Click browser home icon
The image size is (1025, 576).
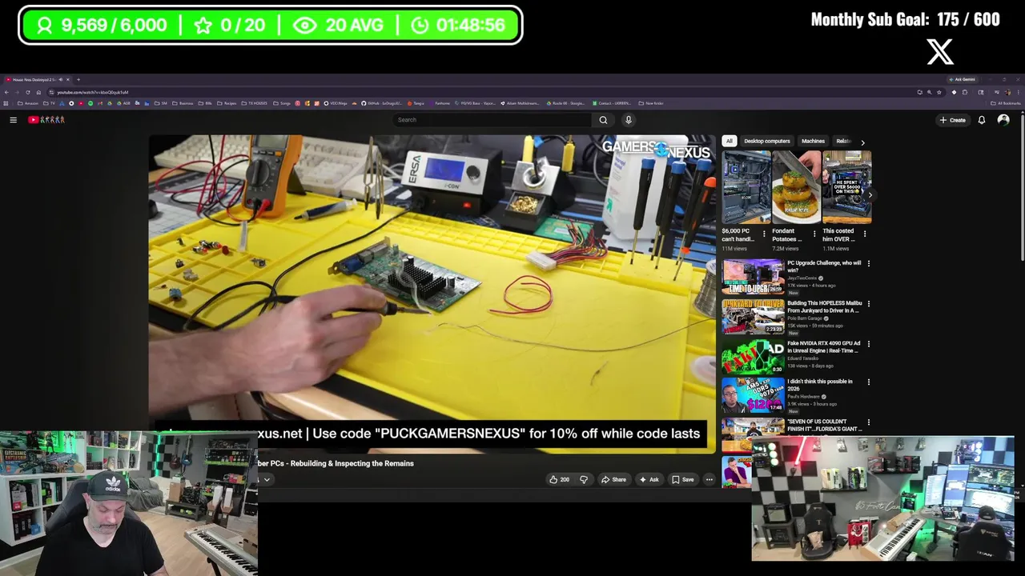(38, 92)
